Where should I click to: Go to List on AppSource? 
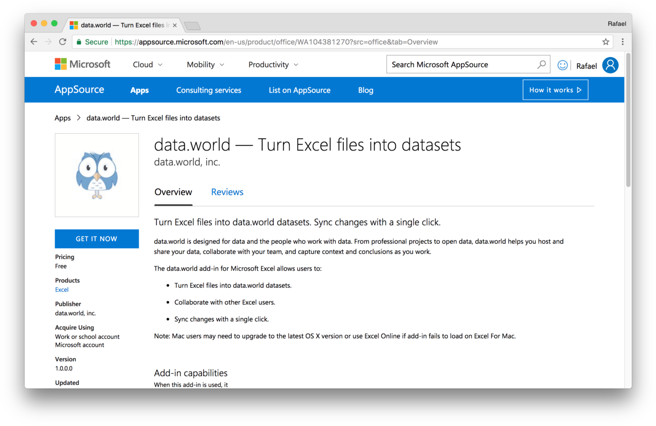coord(300,90)
